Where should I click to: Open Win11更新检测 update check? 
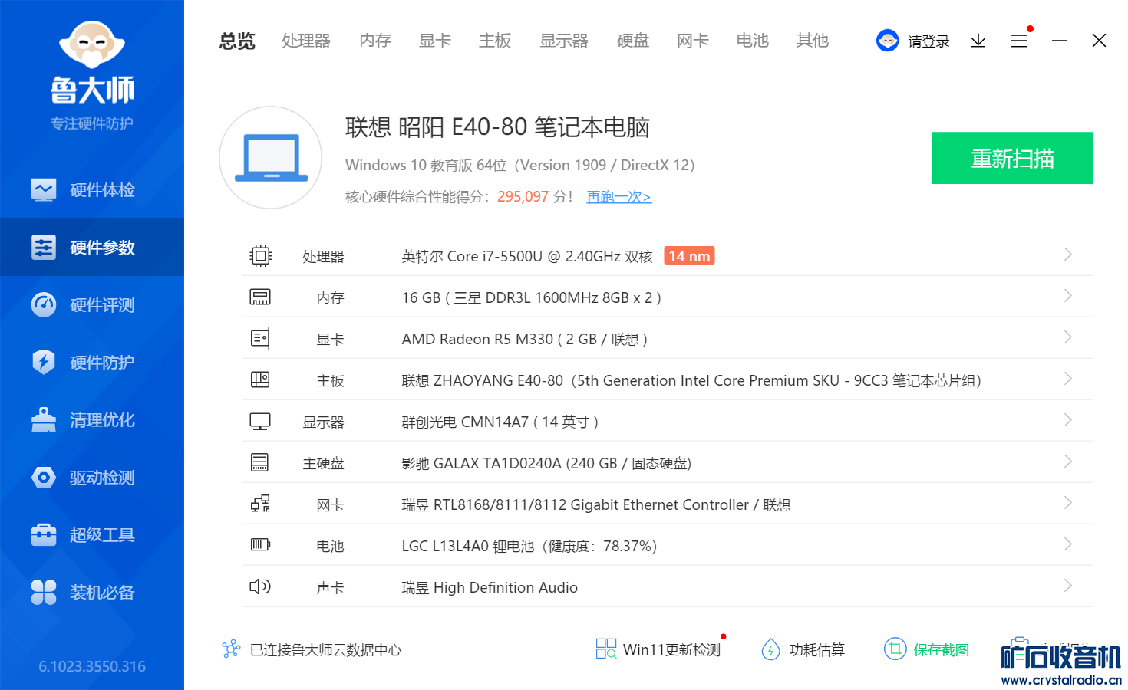click(659, 649)
